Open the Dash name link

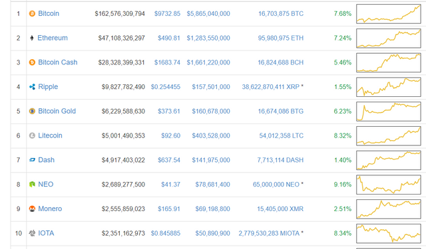pos(46,160)
